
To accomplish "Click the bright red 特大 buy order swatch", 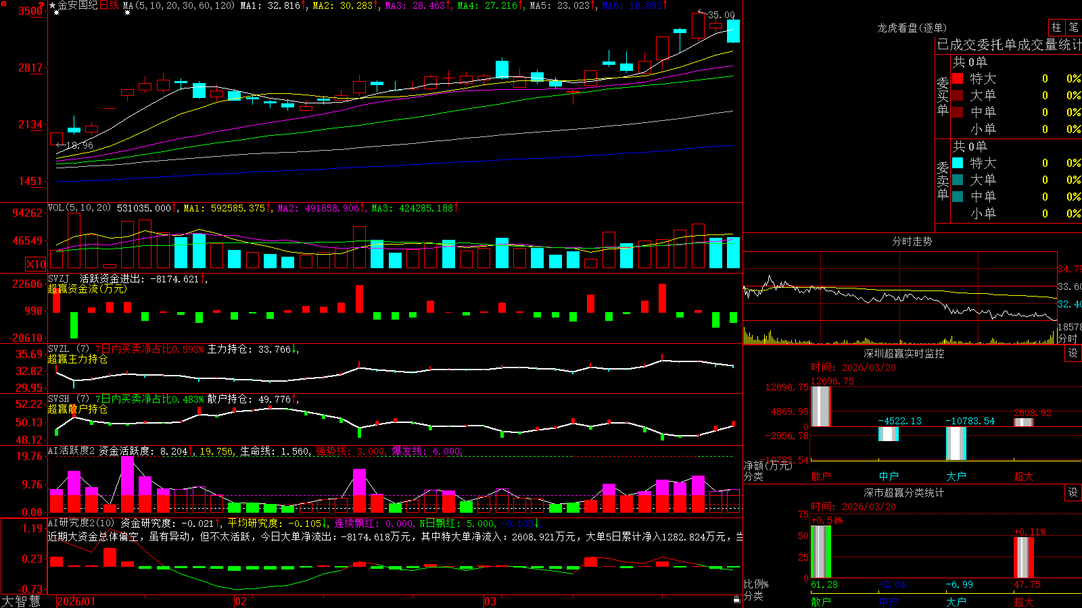I will (958, 78).
